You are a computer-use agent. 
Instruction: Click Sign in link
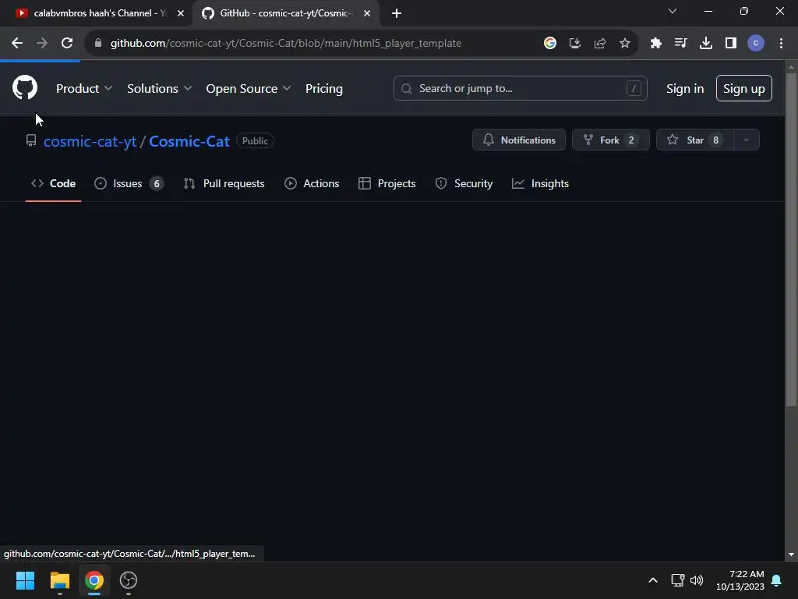tap(684, 88)
